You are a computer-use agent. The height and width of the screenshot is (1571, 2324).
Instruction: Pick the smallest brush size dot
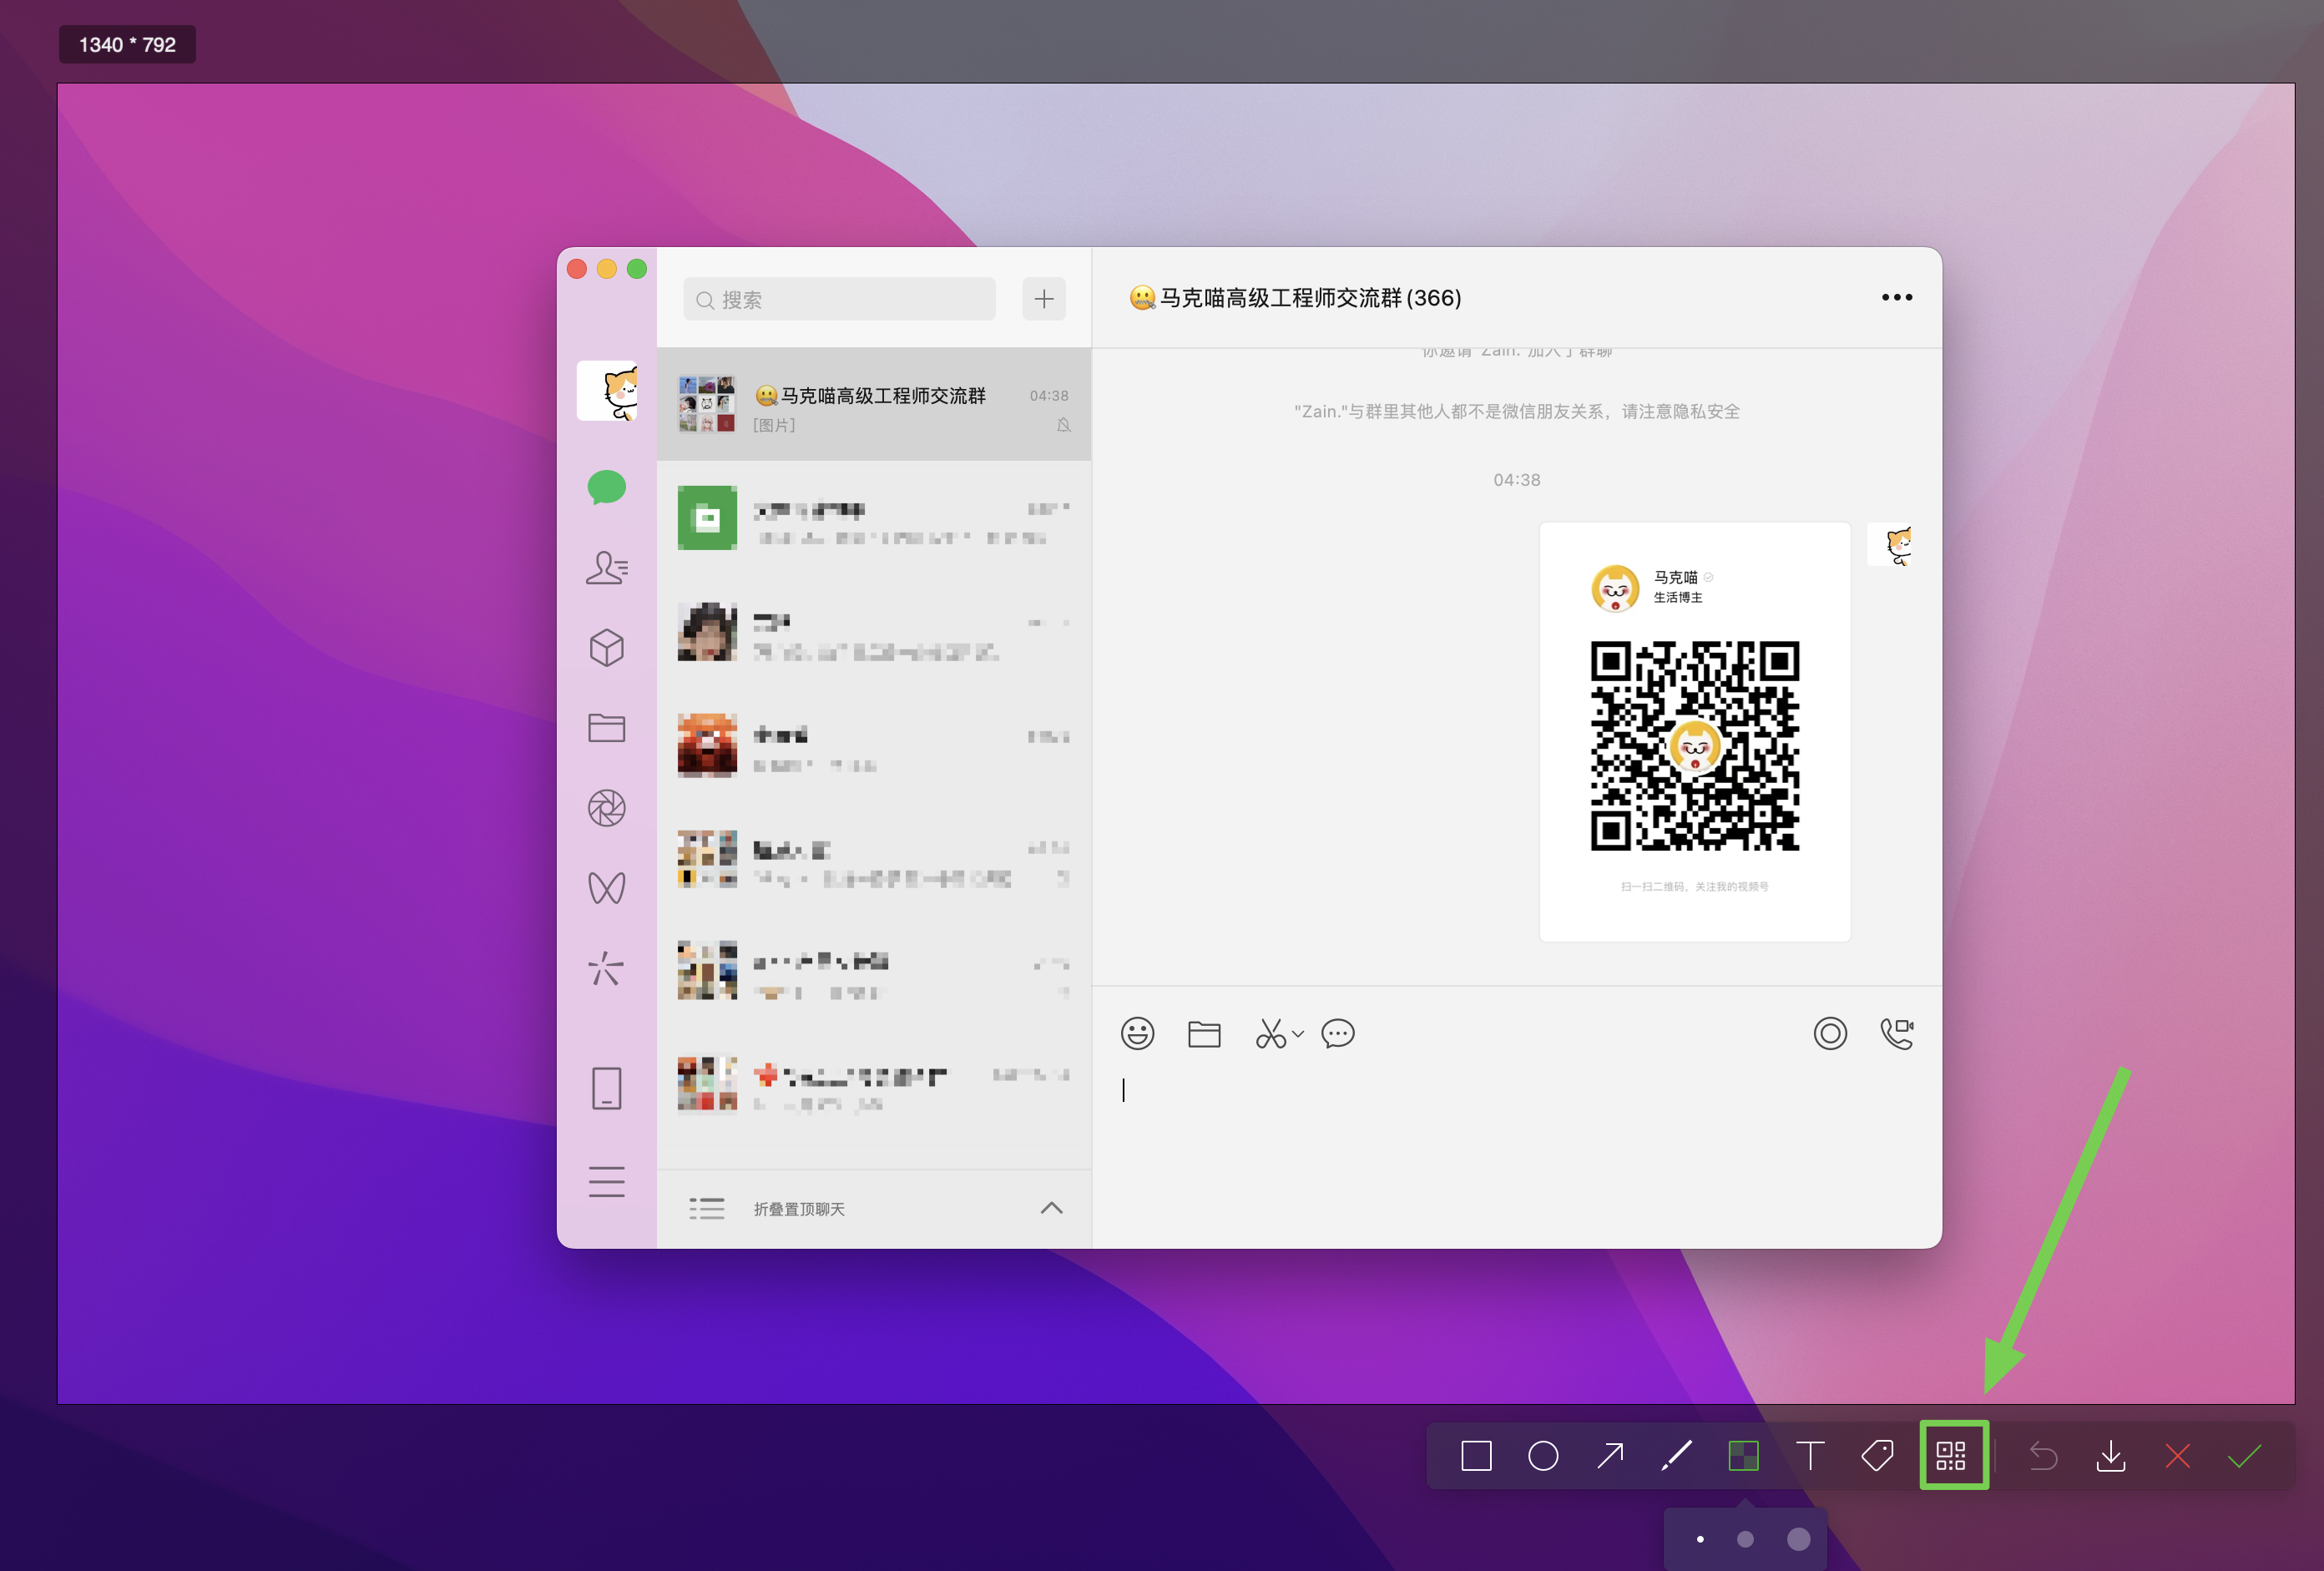[x=1700, y=1539]
